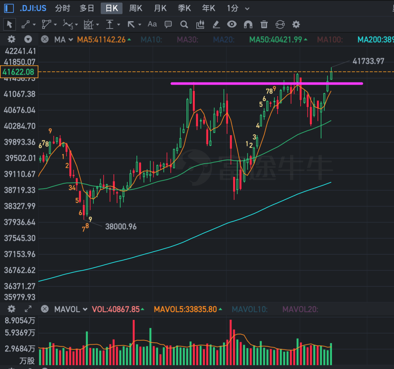Toggle the MA10 moving average line
The image size is (394, 369).
pyautogui.click(x=151, y=39)
